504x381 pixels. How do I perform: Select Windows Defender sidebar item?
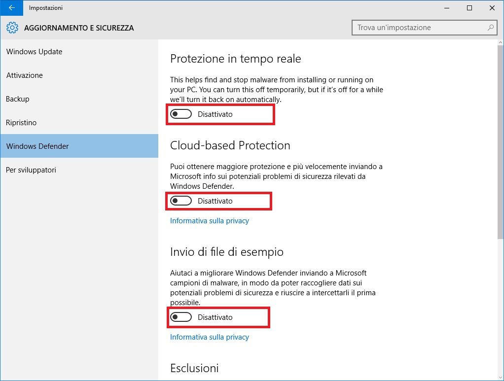pyautogui.click(x=37, y=146)
